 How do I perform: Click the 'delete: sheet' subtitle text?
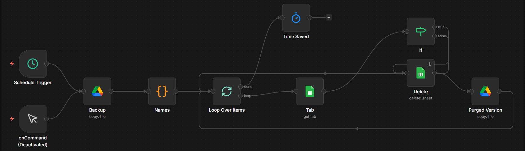click(421, 98)
